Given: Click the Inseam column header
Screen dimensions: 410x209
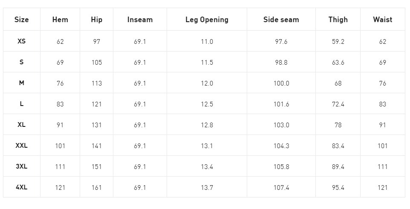Looking at the screenshot, I should (x=140, y=20).
